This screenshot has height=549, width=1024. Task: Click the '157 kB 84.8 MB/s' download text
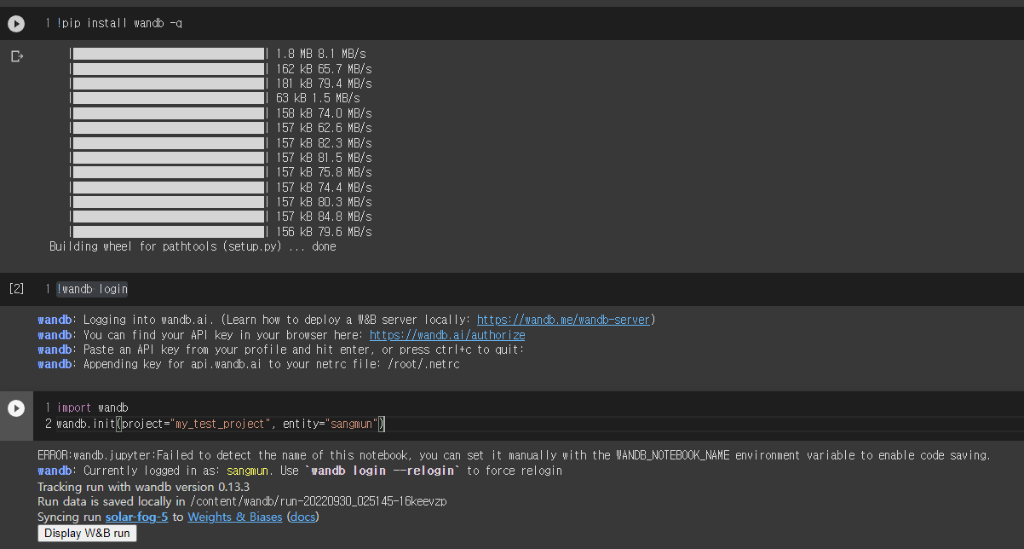pyautogui.click(x=324, y=217)
